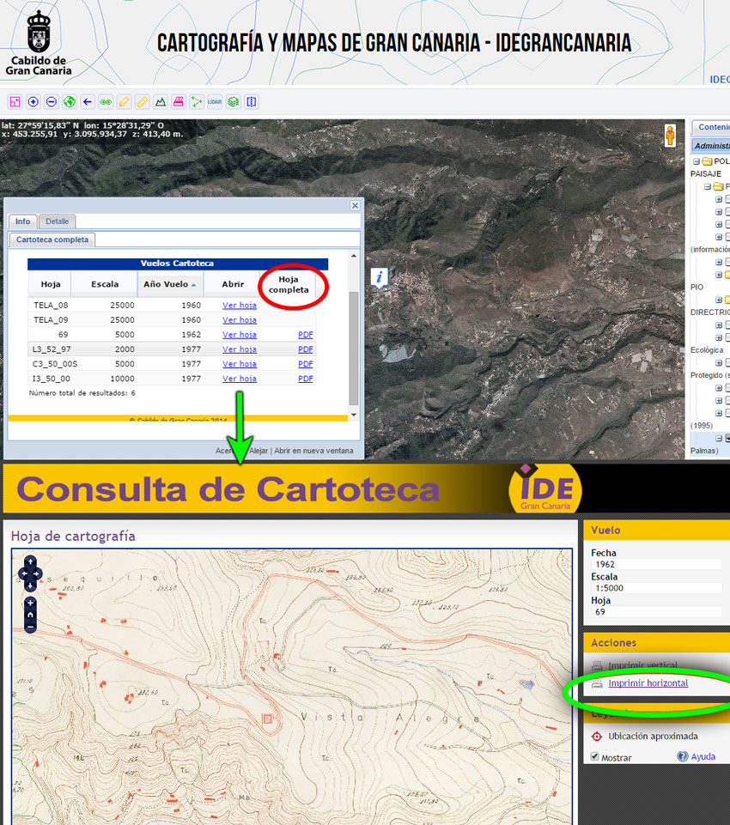Image resolution: width=730 pixels, height=825 pixels.
Task: Click the zoom out toolbar icon
Action: (x=51, y=101)
